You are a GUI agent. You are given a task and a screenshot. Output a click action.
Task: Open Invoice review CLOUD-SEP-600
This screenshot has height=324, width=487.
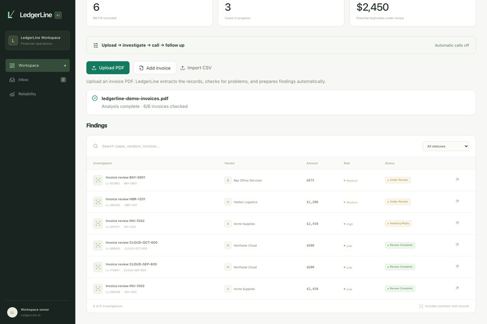click(131, 264)
